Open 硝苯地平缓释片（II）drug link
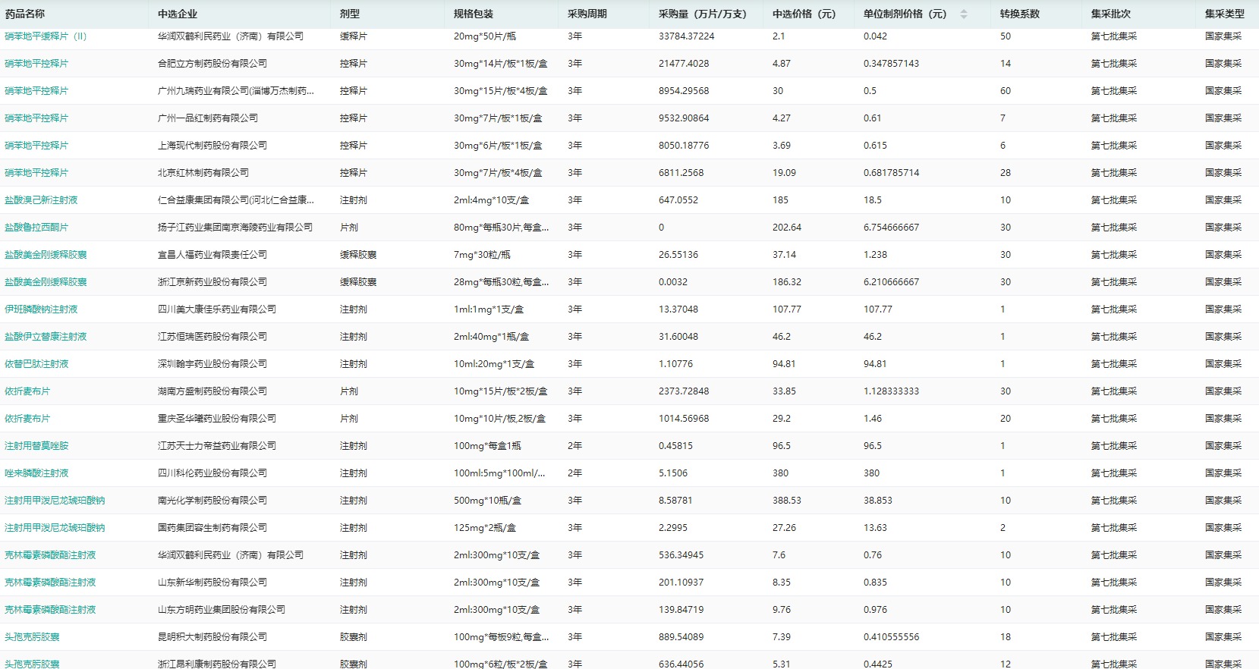The width and height of the screenshot is (1259, 669). 46,36
